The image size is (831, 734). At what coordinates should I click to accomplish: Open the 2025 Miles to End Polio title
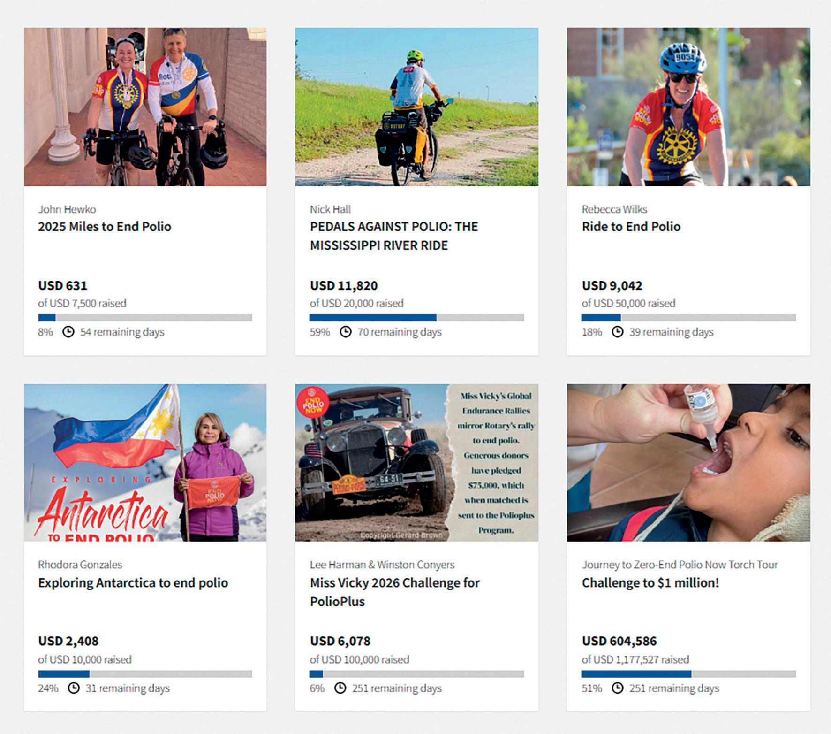pyautogui.click(x=105, y=227)
